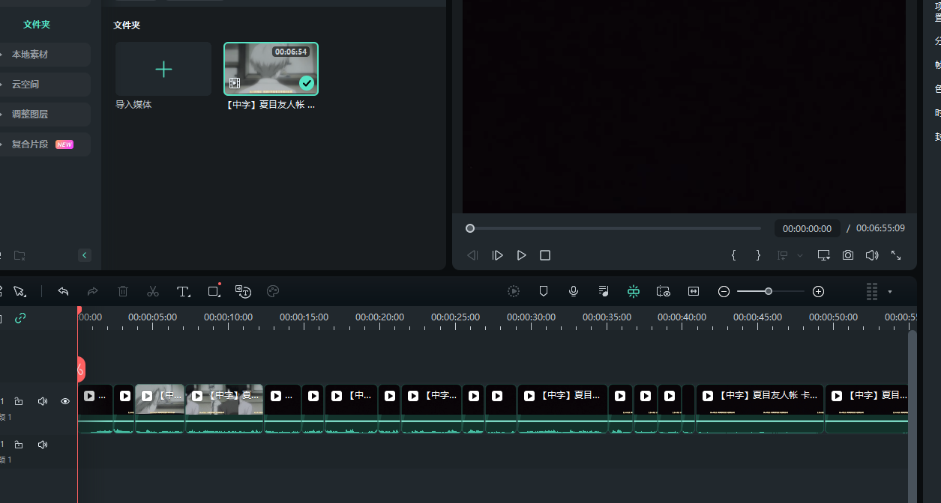This screenshot has width=941, height=503.
Task: Click the undo arrow in timeline toolbar
Action: click(x=64, y=291)
